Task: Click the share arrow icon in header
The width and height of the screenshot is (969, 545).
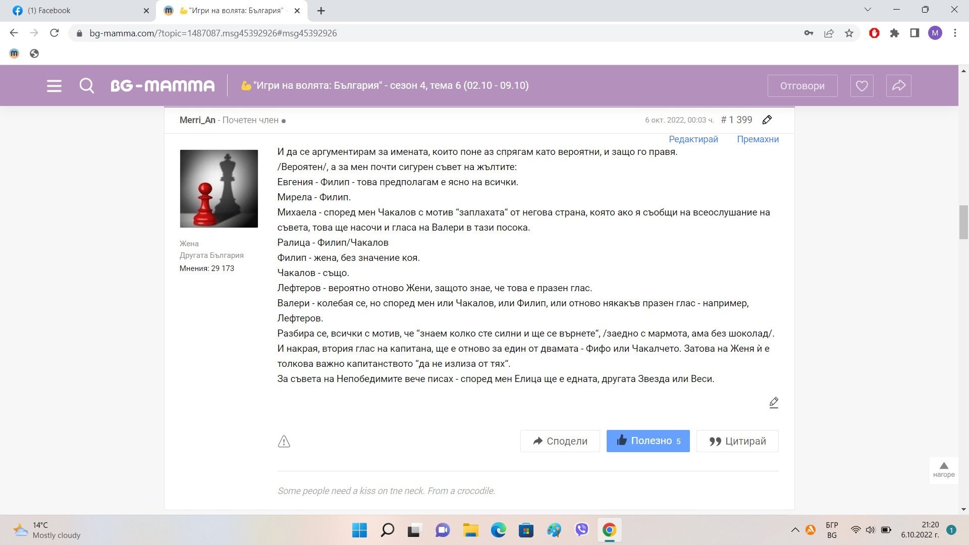Action: [x=898, y=86]
